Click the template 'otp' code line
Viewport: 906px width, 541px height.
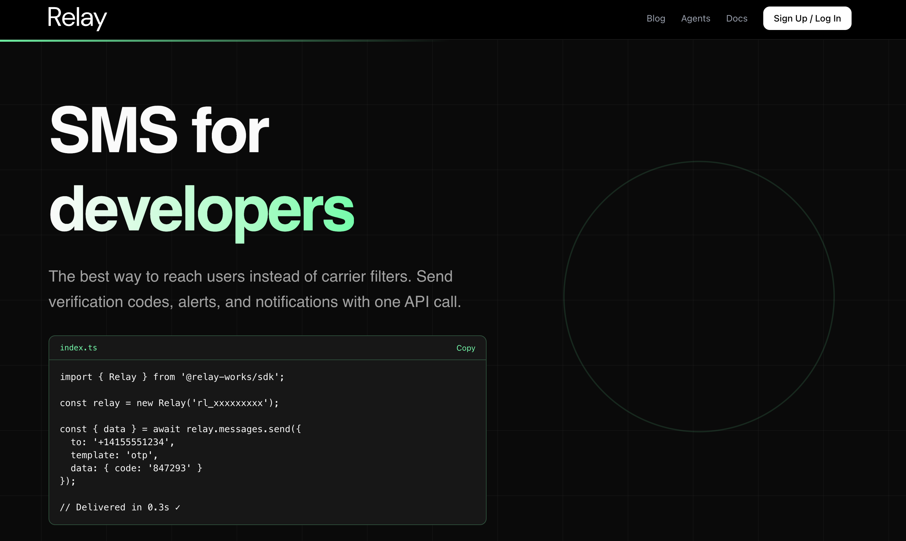114,455
